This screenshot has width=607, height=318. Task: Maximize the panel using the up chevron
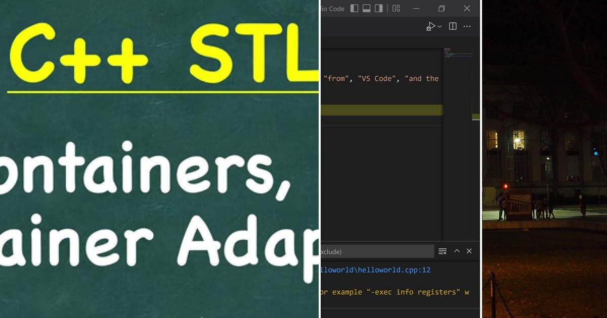tap(457, 251)
